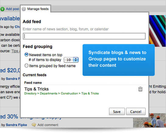The image size is (166, 133).
Task: Click the Add comment link
Action: [48, 125]
